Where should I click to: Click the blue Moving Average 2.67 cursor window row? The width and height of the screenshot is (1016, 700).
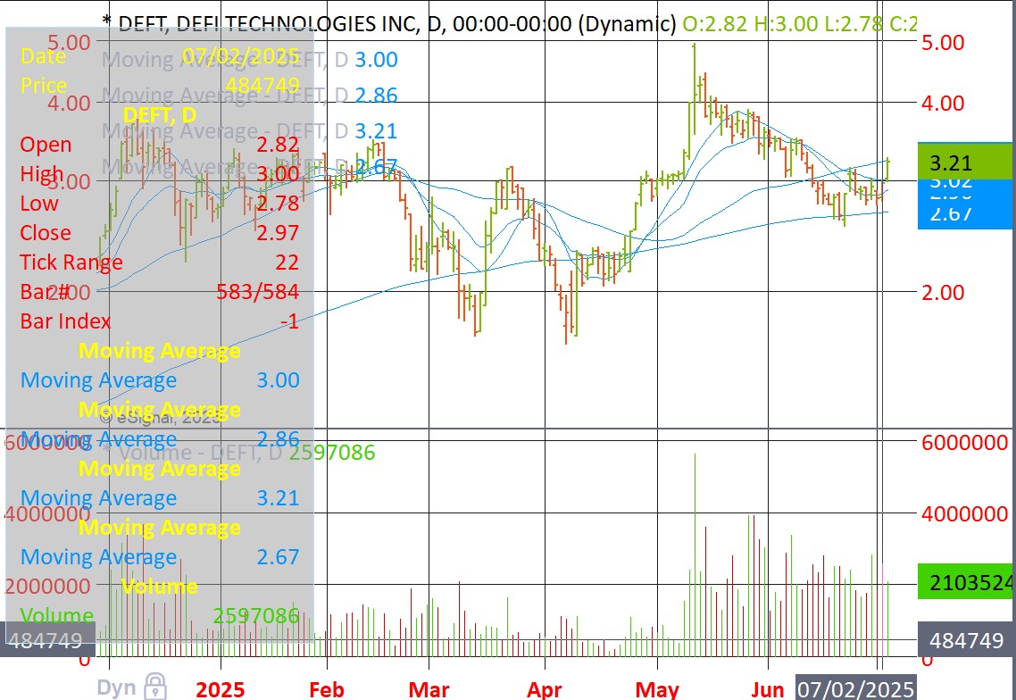[160, 557]
